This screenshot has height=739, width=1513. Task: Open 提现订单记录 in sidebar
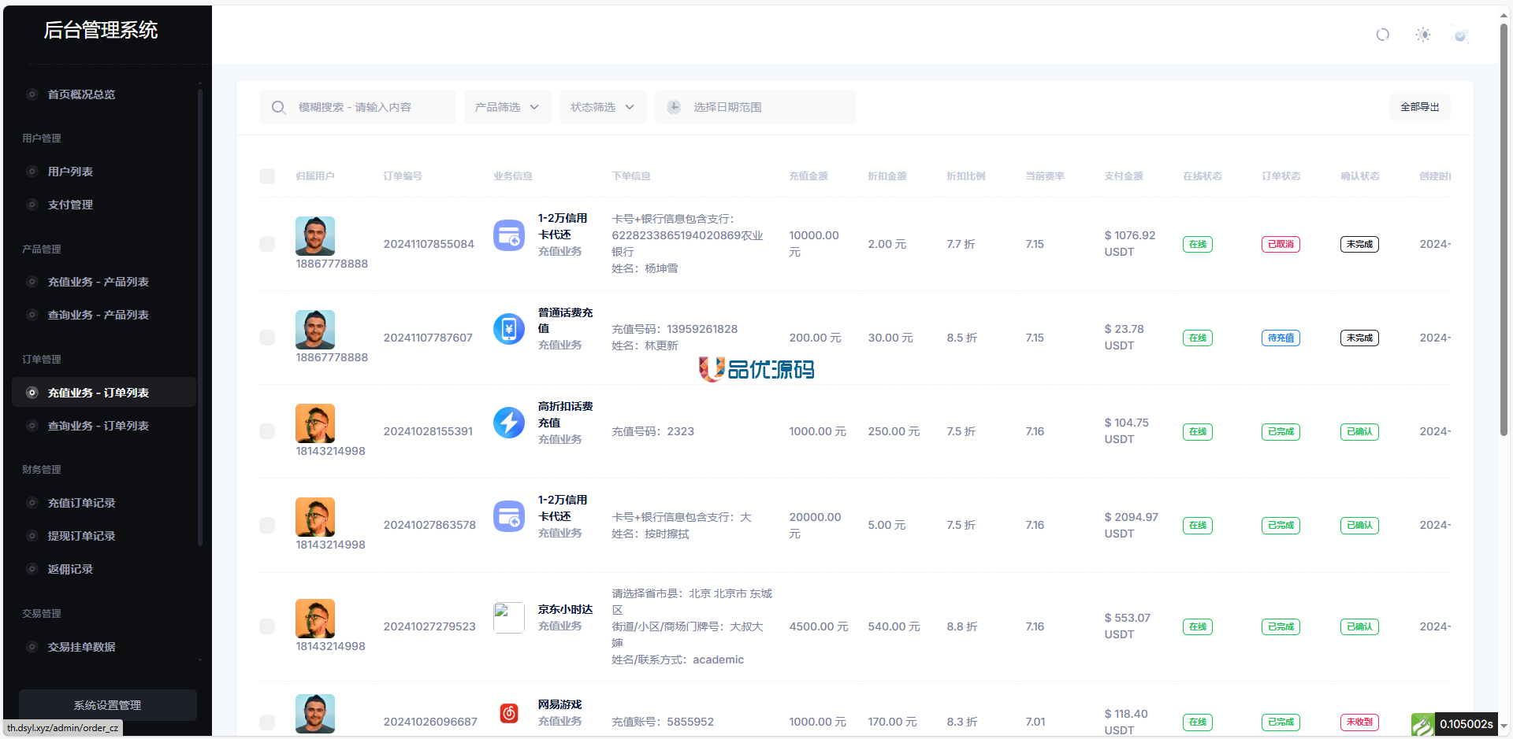(104, 536)
